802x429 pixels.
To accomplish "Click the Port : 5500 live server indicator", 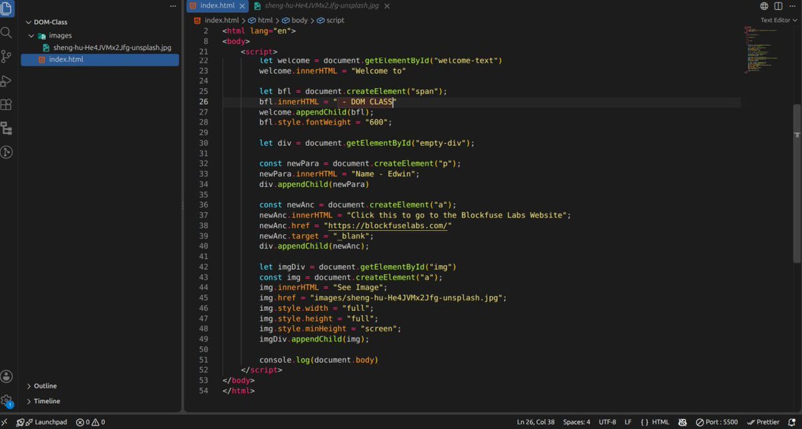I will pos(716,422).
